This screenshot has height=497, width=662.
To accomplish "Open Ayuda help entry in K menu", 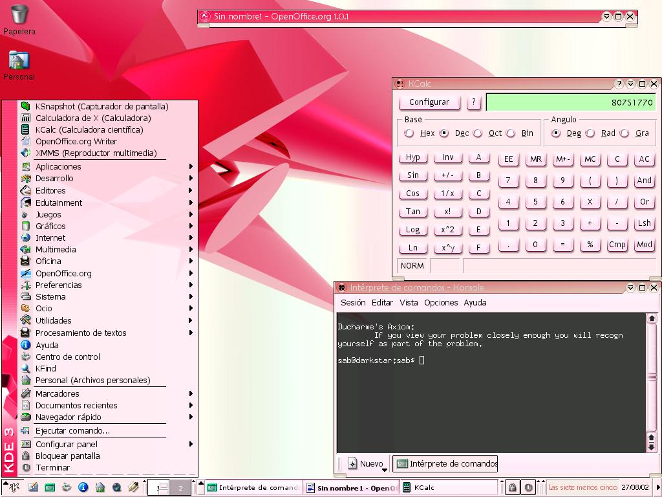I will pos(47,346).
